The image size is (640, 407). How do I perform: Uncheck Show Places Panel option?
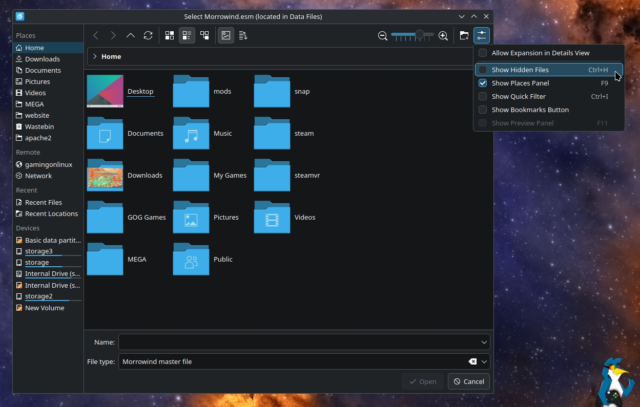(483, 83)
